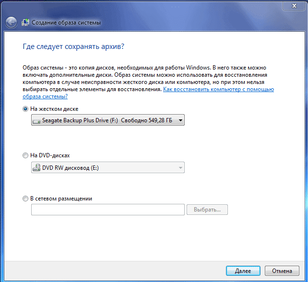Screen dimensions: 308x282
Task: Click the back arrow button
Action: click(x=11, y=23)
